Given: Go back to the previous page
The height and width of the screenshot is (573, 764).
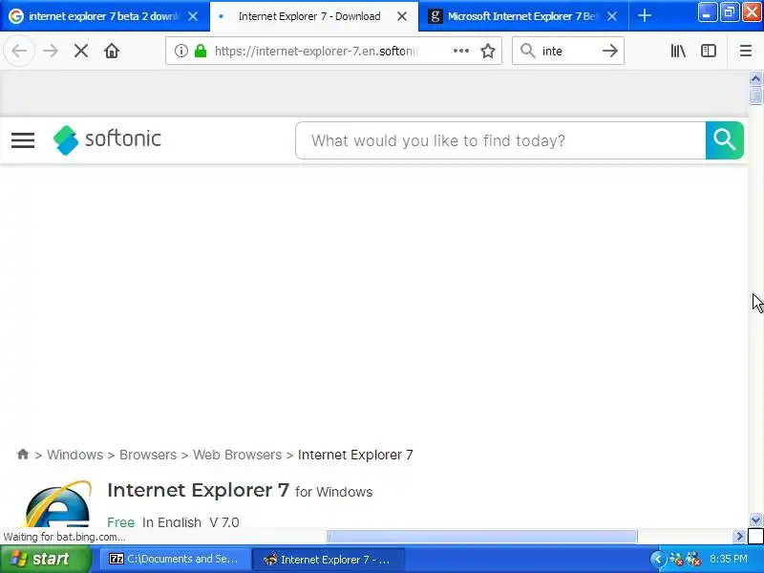Looking at the screenshot, I should (19, 51).
